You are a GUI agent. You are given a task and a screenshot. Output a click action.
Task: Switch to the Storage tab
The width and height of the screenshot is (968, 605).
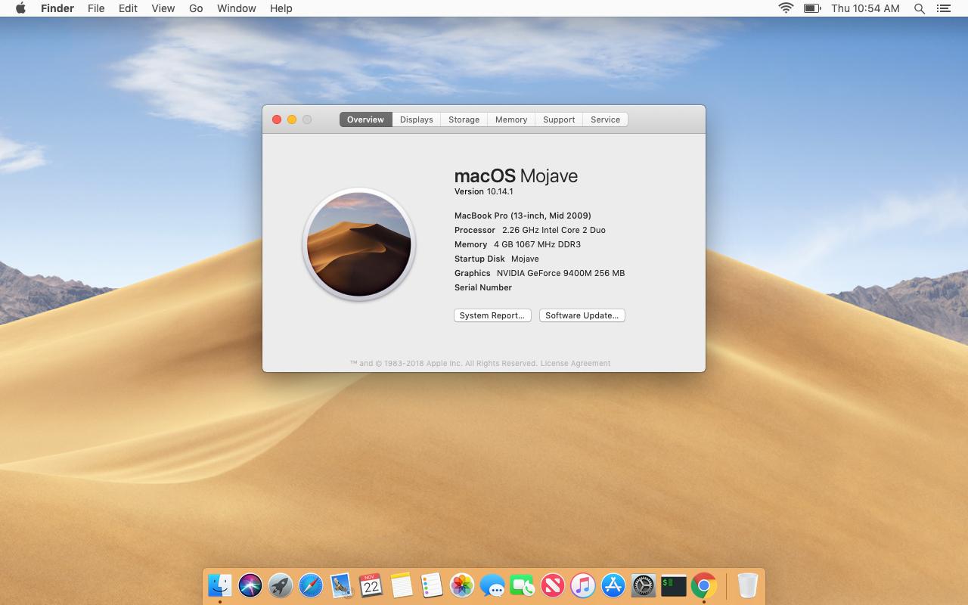tap(464, 119)
